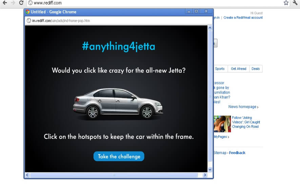Viewport: 300px width, 191px height.
Task: Minimize the Untitled popup window
Action: (x=189, y=11)
